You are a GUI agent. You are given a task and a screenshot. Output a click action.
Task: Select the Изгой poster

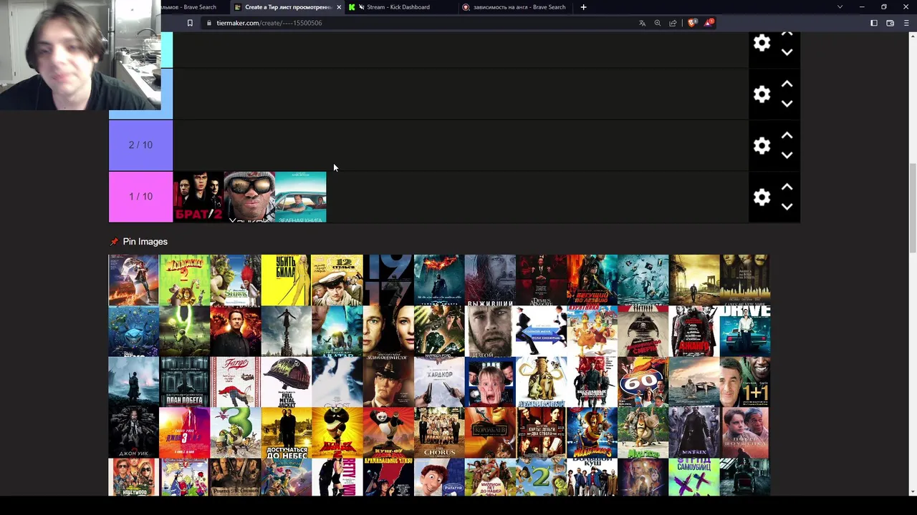point(490,331)
